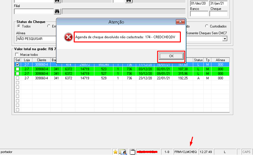Click the Sel column header

(17, 60)
